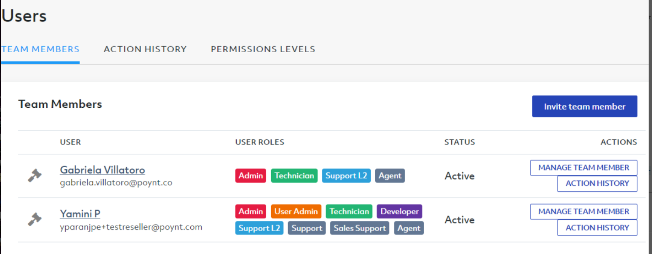Click the USER ROLES column header
The image size is (652, 254).
(x=259, y=142)
